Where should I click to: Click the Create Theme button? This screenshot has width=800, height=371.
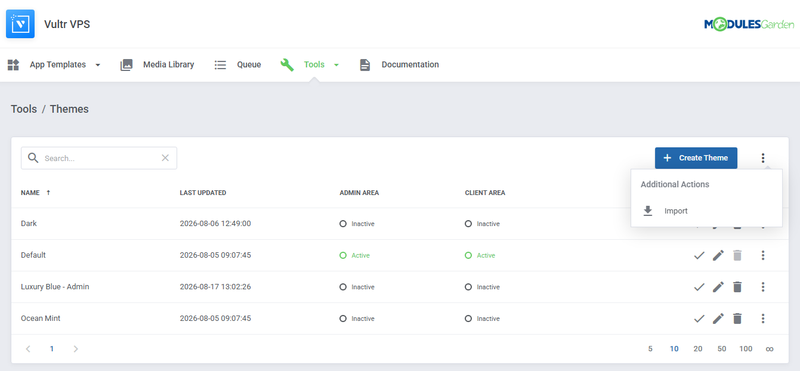click(696, 158)
